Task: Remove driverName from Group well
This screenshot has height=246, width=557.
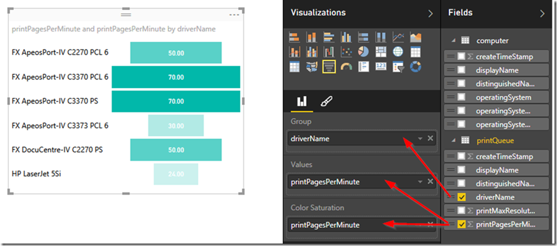Action: tap(430, 138)
